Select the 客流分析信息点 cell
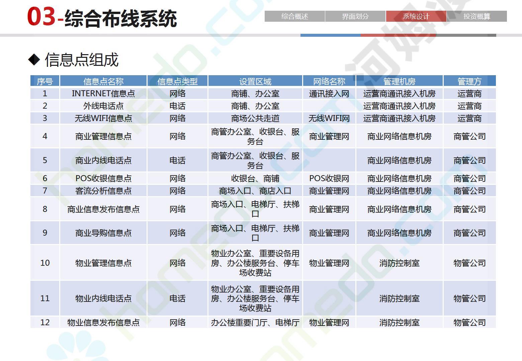The image size is (522, 361). 103,191
